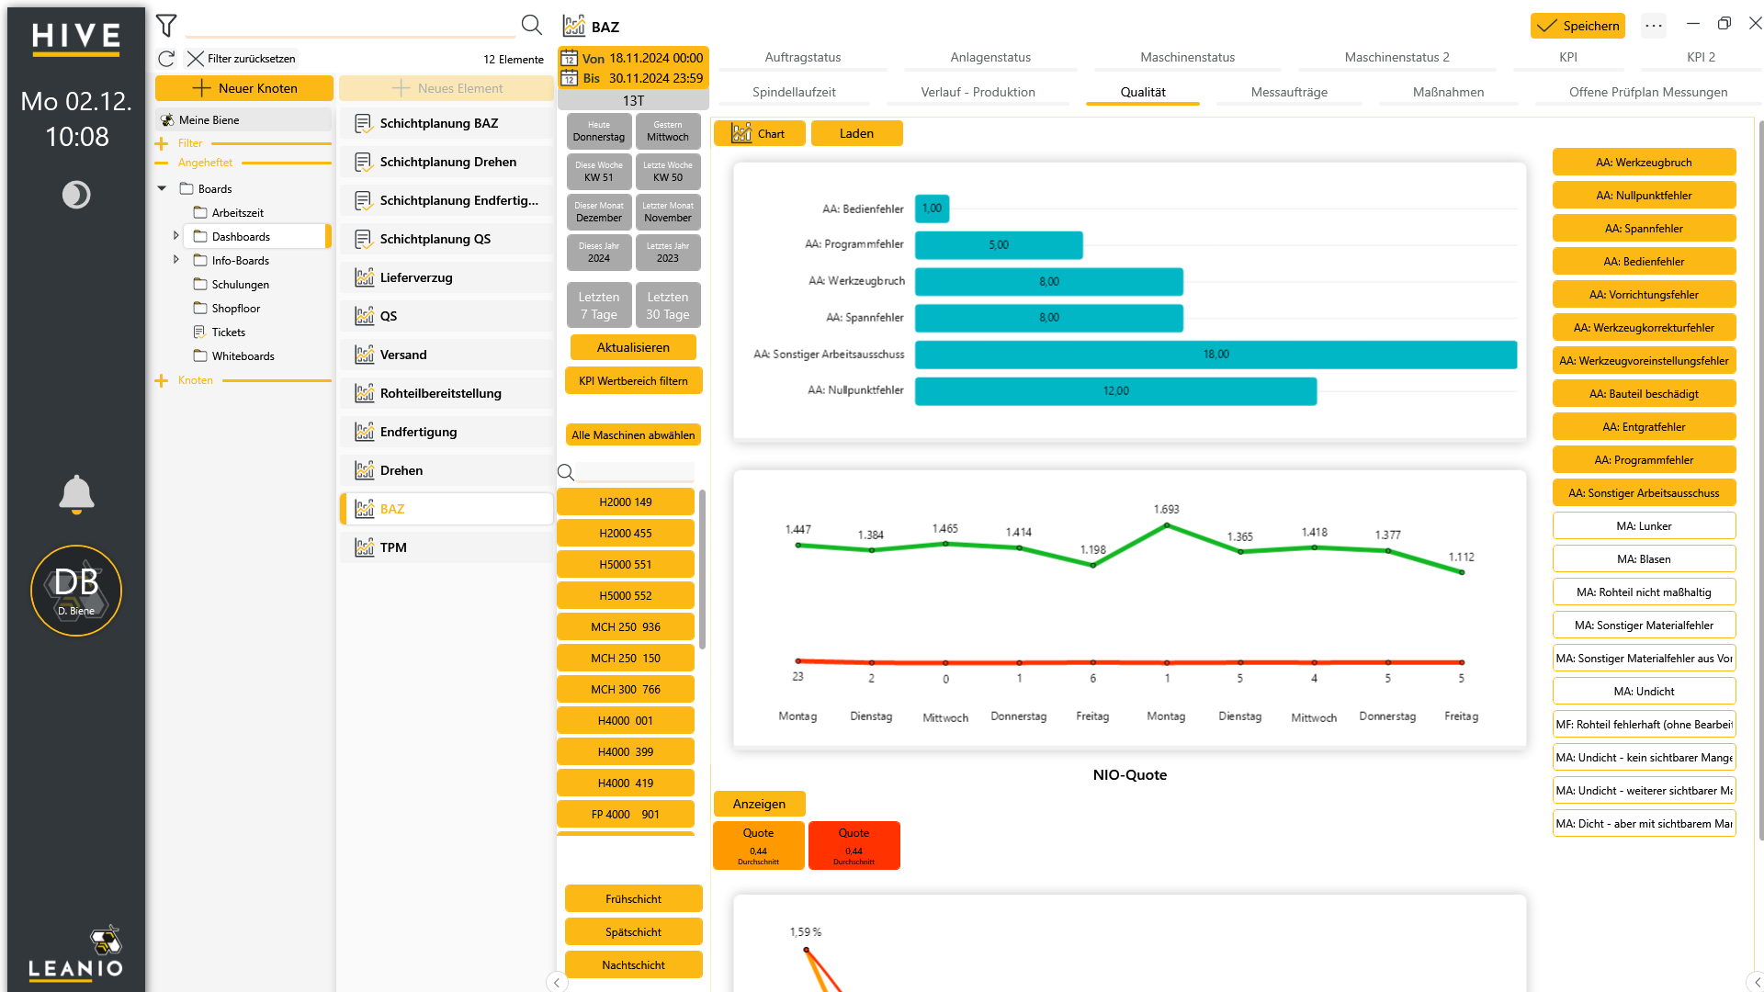
Task: Click the machine search magnifier icon
Action: [x=566, y=472]
